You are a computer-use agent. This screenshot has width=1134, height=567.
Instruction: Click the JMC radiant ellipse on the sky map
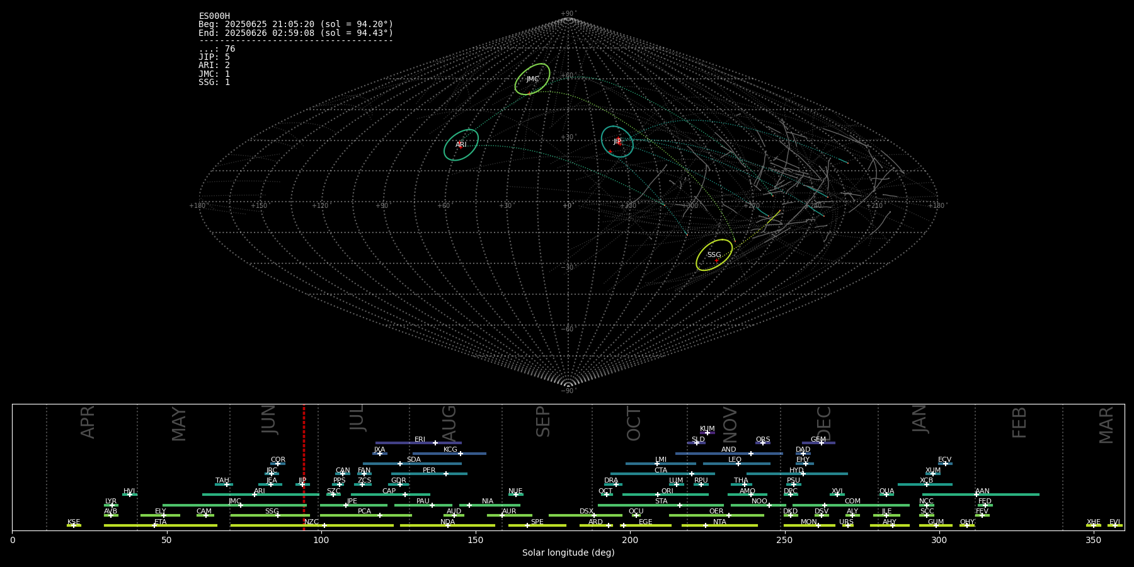click(532, 79)
